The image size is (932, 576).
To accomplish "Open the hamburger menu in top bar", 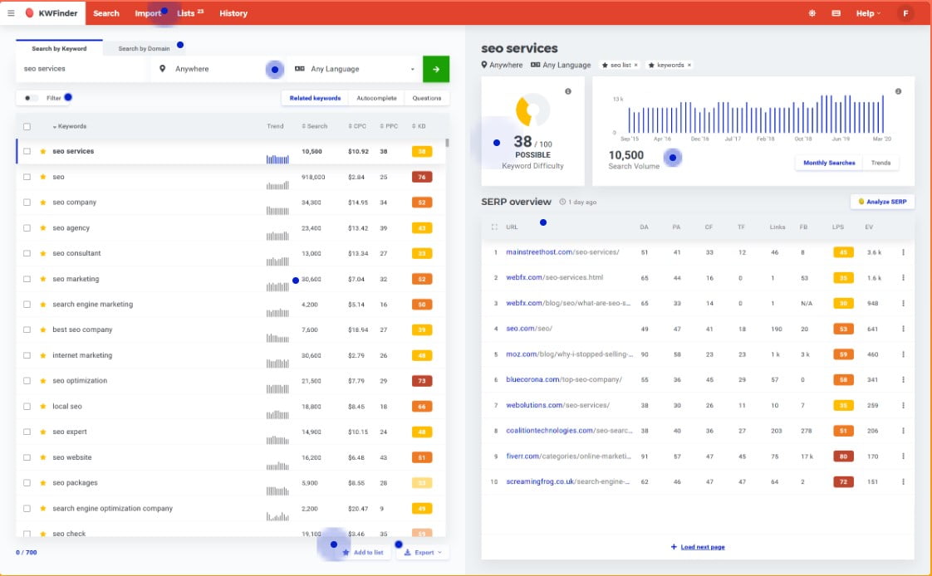I will tap(11, 13).
